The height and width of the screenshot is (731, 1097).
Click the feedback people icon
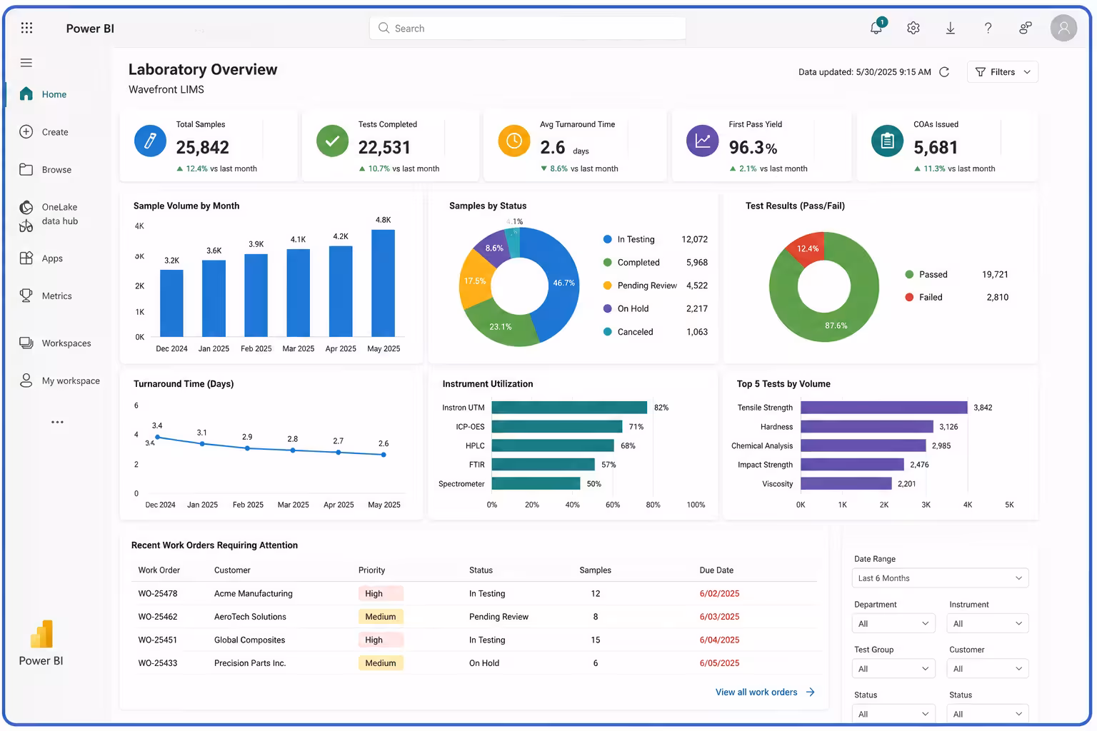(x=1025, y=28)
